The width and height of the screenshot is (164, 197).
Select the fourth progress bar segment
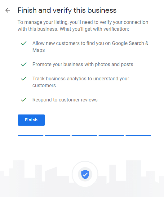(x=112, y=136)
